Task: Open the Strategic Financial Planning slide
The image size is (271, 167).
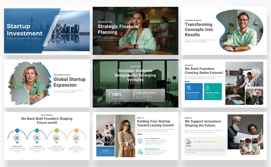Action: coord(135,31)
